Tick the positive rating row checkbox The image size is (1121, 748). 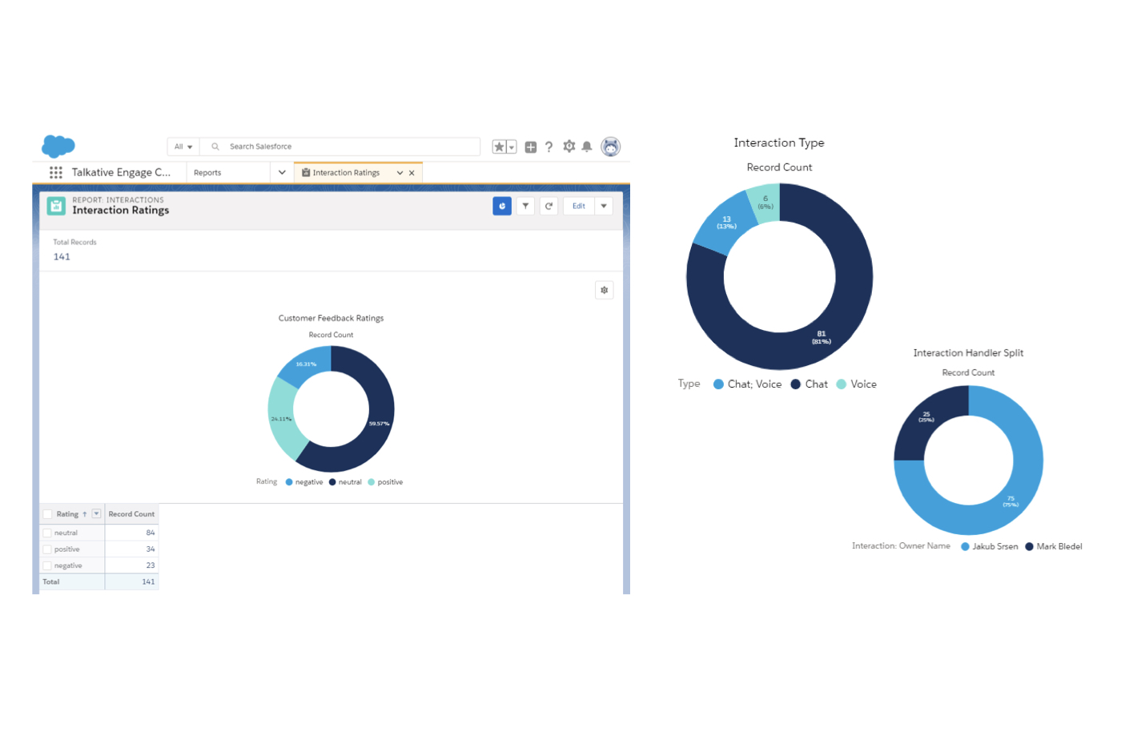47,549
